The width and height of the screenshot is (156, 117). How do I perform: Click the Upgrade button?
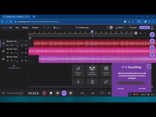[x=133, y=28]
